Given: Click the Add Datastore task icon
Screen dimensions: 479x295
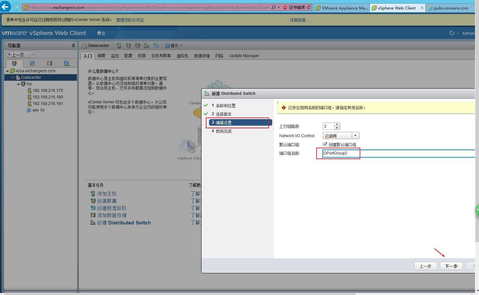Looking at the screenshot, I should pyautogui.click(x=93, y=215).
